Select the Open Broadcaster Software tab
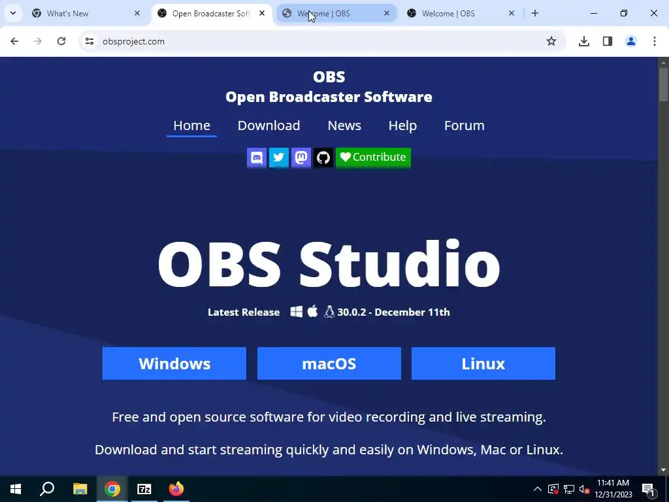The height and width of the screenshot is (502, 669). coord(212,13)
